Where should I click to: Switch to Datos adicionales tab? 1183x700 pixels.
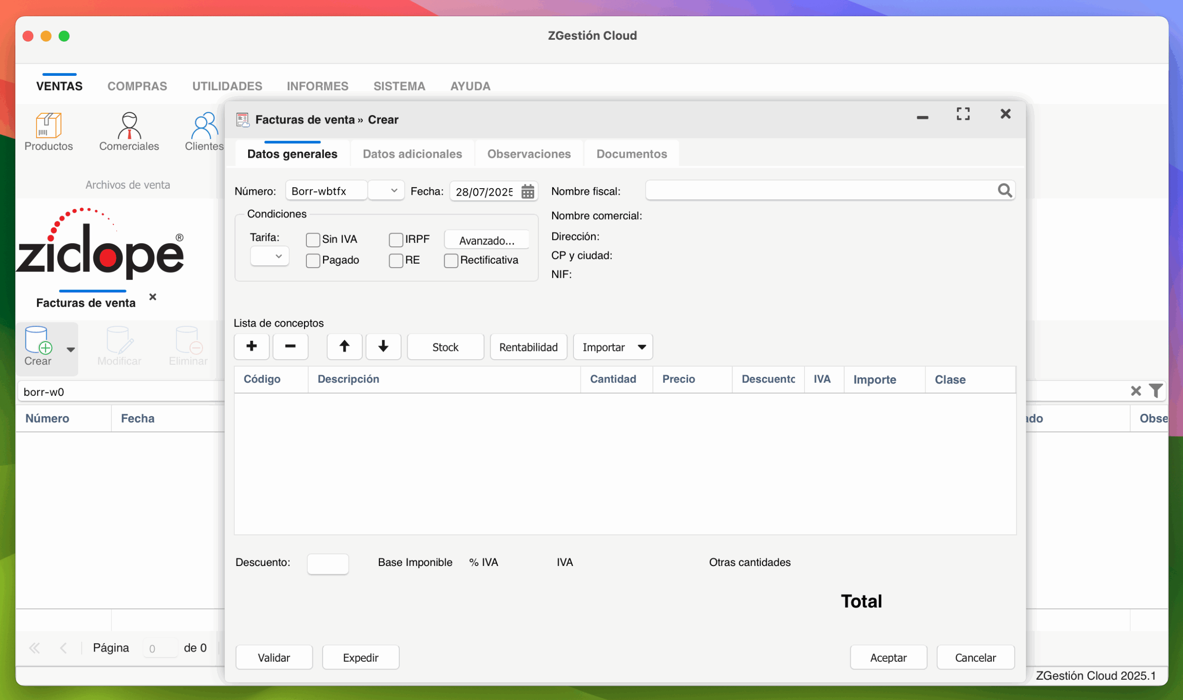[x=412, y=154]
